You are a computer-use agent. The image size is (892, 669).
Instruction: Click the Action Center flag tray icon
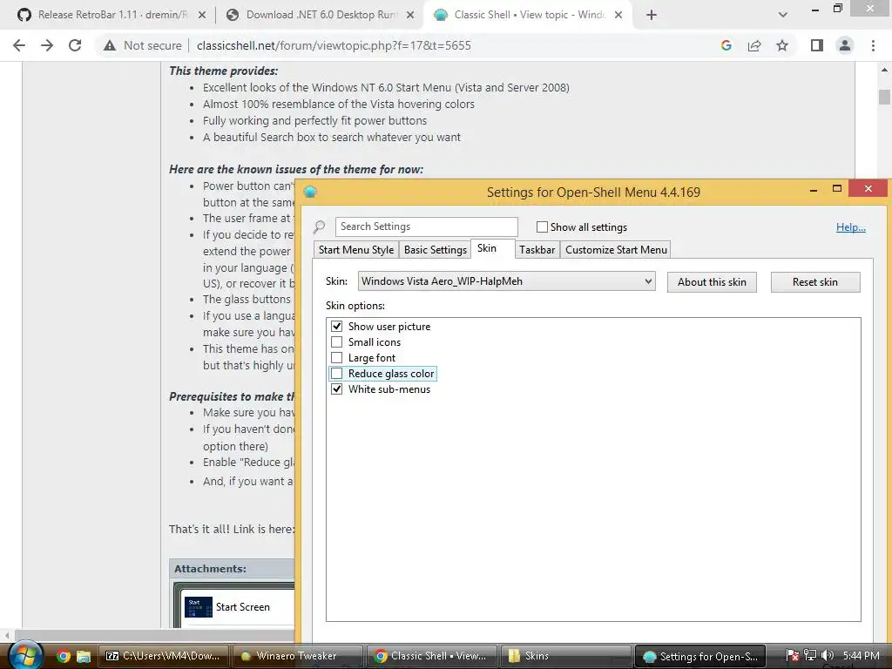(793, 655)
